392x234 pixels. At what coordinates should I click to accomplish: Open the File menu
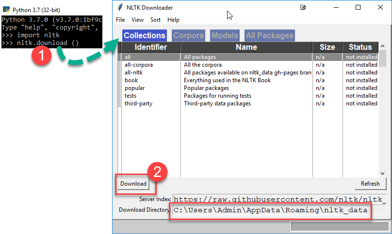click(120, 20)
